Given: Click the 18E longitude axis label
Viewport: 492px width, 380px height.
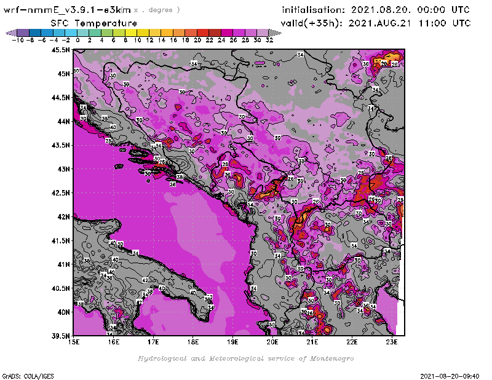Looking at the screenshot, I should pyautogui.click(x=193, y=342).
